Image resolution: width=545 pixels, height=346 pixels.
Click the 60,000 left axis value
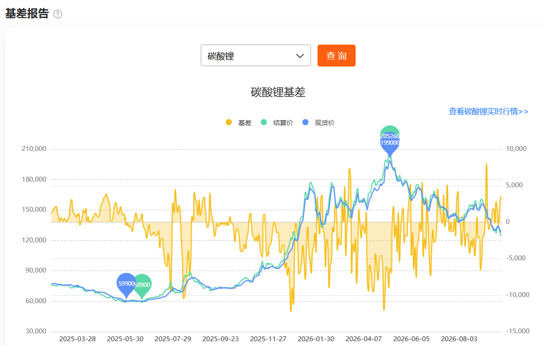pyautogui.click(x=35, y=301)
